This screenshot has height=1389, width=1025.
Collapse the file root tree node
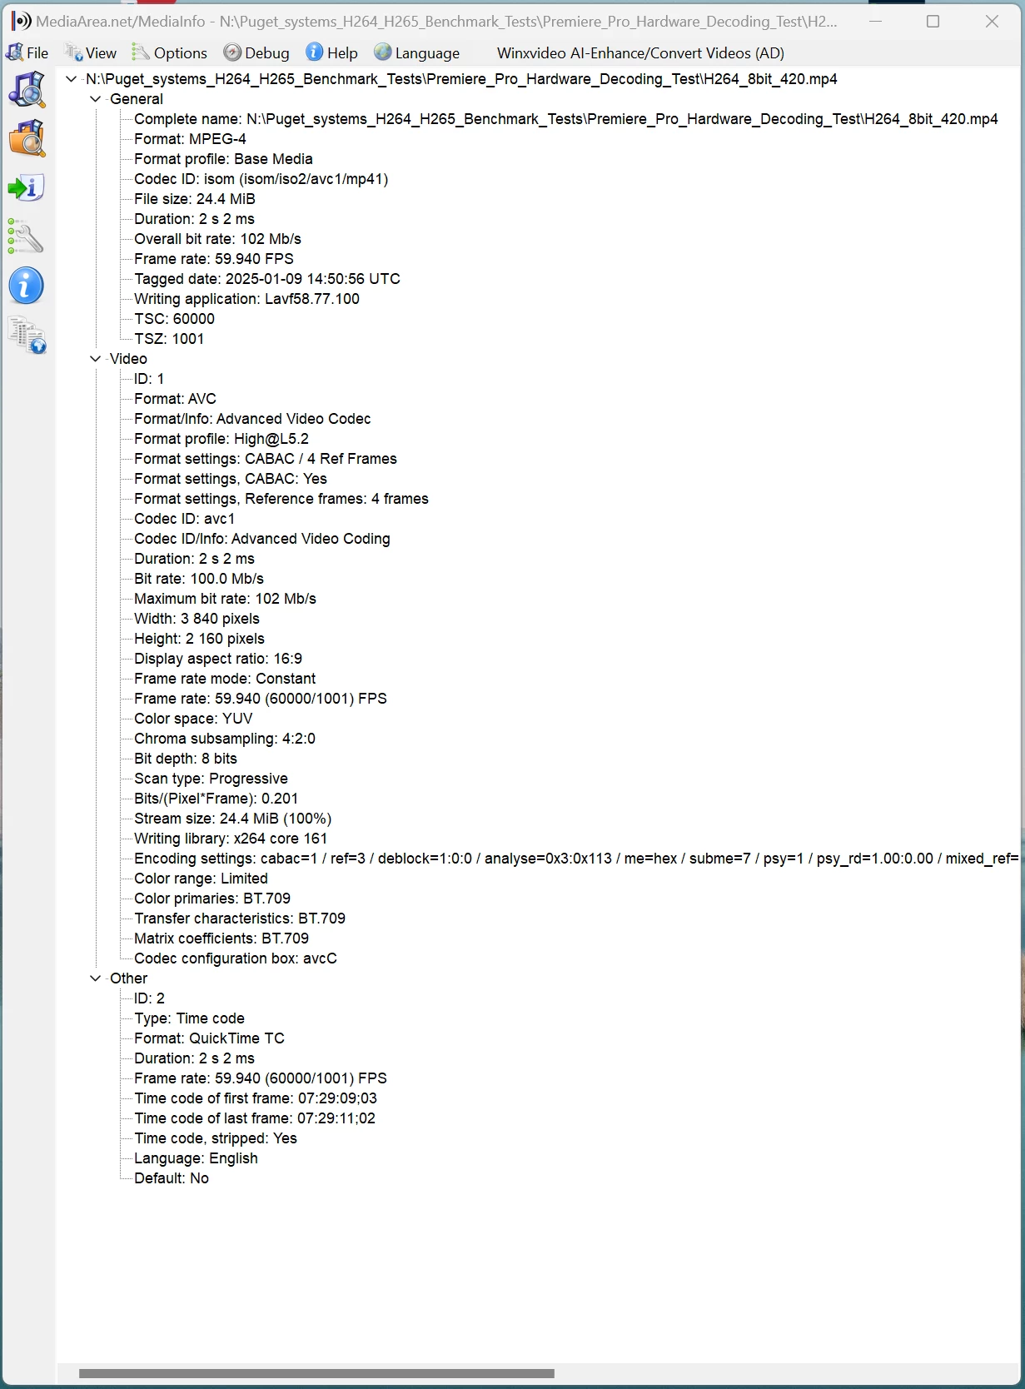pos(72,79)
